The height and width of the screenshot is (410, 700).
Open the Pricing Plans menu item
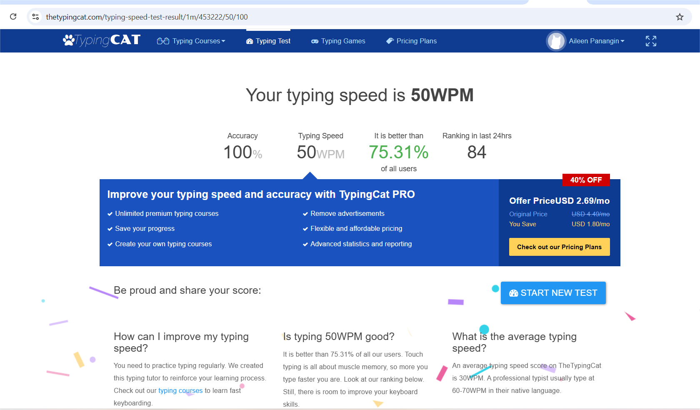[412, 41]
